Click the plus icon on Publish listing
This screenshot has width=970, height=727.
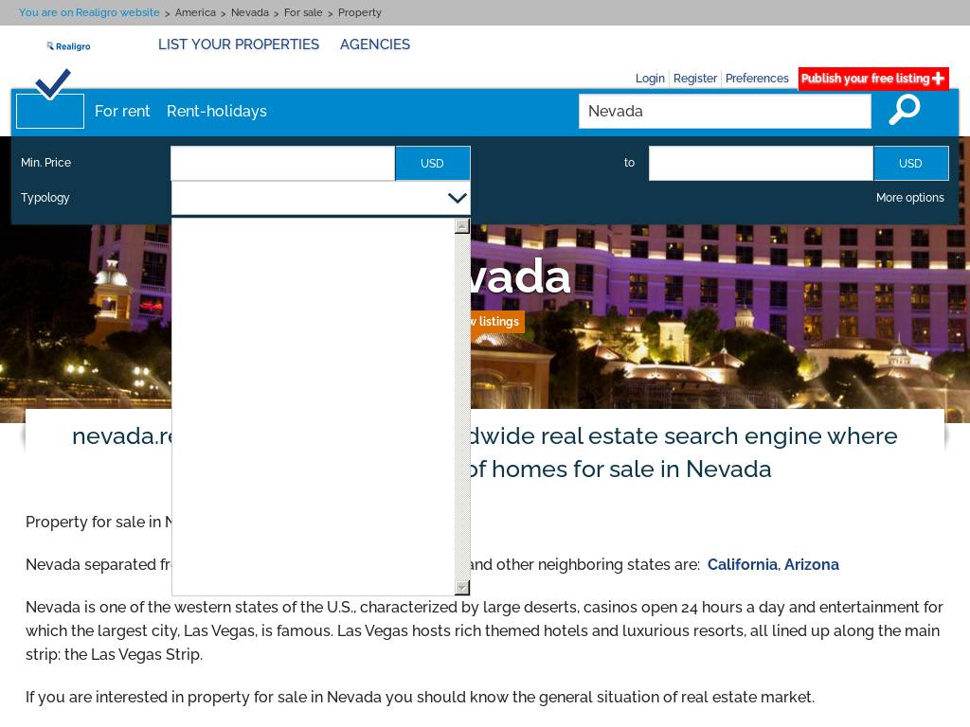coord(938,79)
